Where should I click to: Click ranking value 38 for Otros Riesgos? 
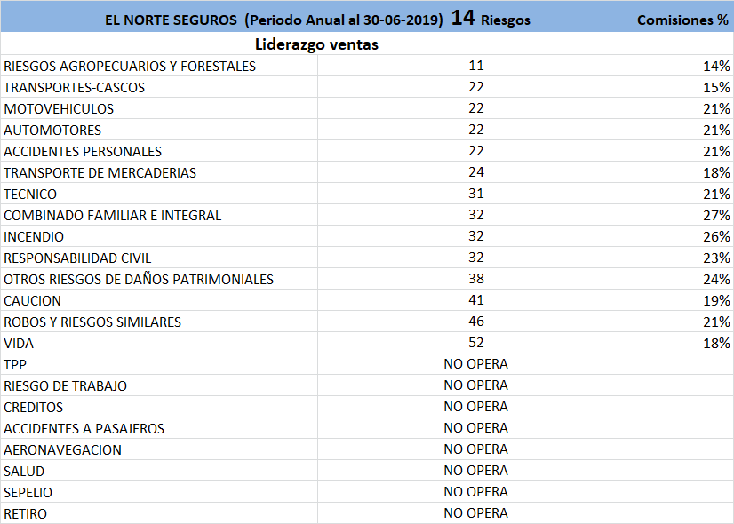(476, 279)
